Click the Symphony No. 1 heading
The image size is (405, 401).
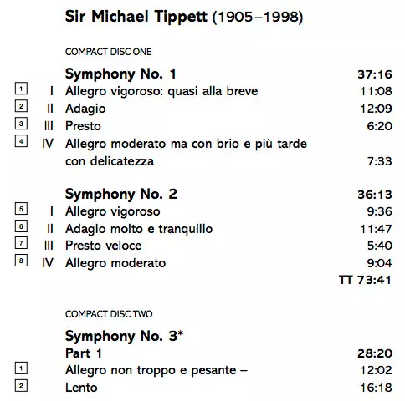(x=120, y=74)
